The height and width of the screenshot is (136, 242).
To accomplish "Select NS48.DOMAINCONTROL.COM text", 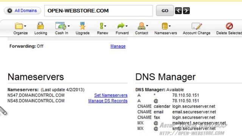I will [x=36, y=101].
